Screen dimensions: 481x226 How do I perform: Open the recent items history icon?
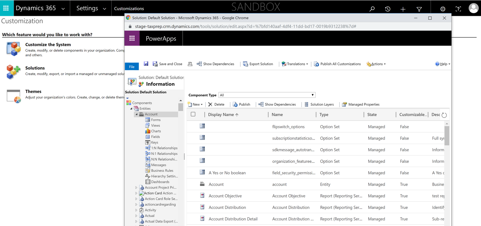pyautogui.click(x=388, y=9)
